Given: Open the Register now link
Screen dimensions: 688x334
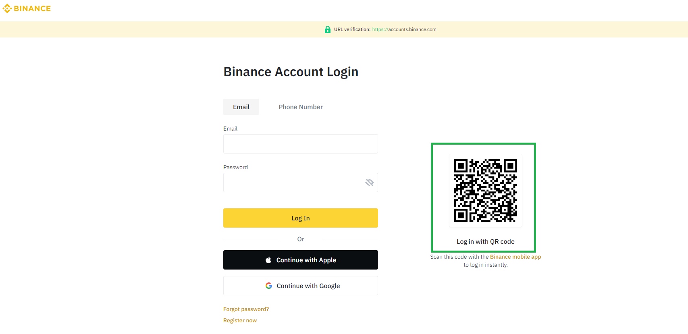Looking at the screenshot, I should point(240,320).
